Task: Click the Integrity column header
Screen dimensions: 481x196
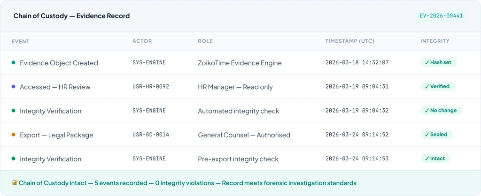Action: 434,41
